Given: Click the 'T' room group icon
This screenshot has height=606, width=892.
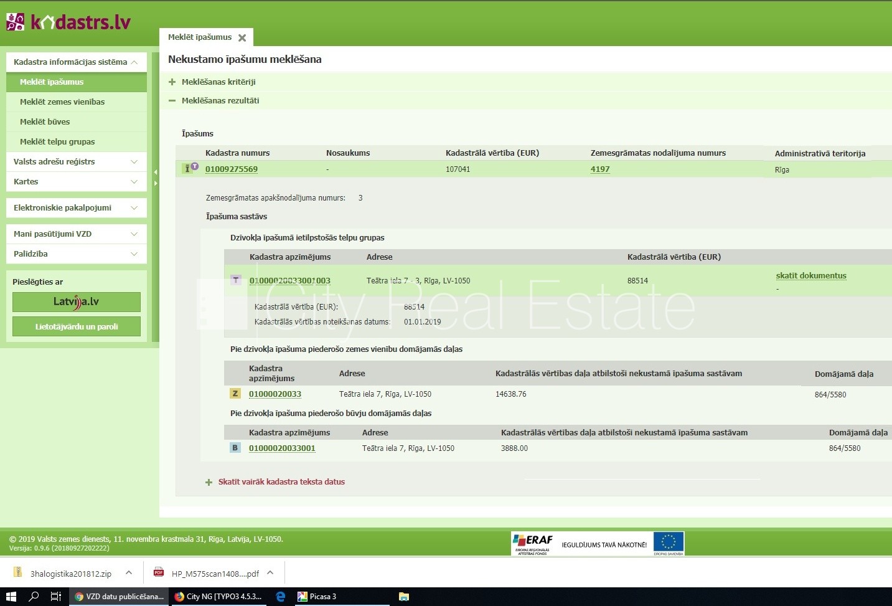Looking at the screenshot, I should coord(236,280).
